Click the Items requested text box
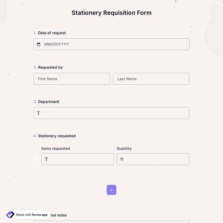This screenshot has width=223, height=223. pyautogui.click(x=80, y=159)
